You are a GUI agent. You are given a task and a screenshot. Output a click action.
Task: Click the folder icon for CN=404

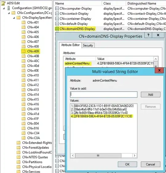(x=23, y=27)
